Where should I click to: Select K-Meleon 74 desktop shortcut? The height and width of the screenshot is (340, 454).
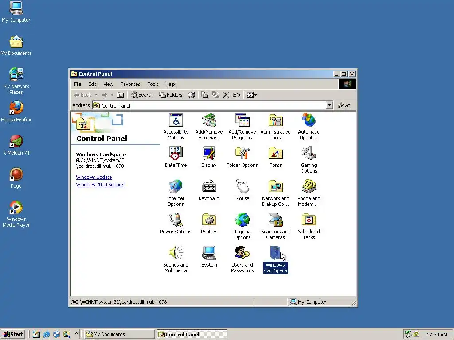(x=16, y=145)
